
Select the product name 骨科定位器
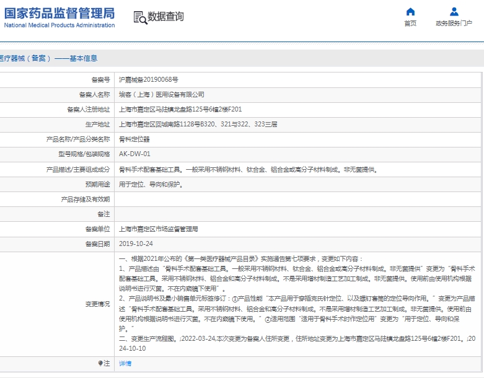click(134, 139)
